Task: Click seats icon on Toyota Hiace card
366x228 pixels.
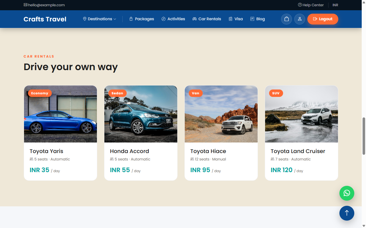Action: point(192,159)
